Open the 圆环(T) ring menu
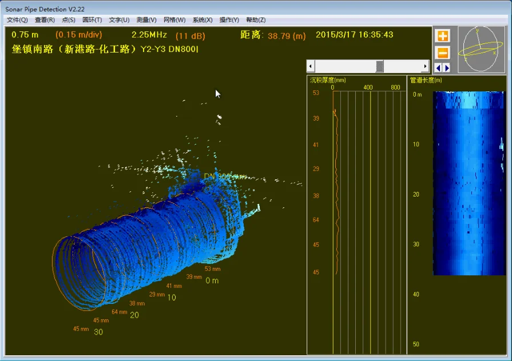Viewport: 512px width, 361px height. (93, 19)
